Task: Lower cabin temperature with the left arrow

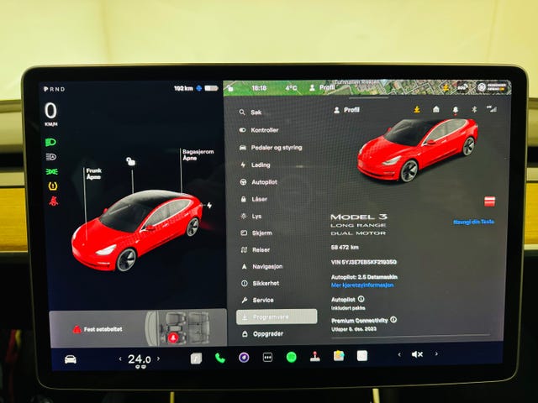Action: (120, 359)
